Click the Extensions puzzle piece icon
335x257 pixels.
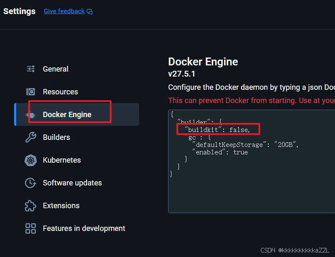tap(31, 206)
